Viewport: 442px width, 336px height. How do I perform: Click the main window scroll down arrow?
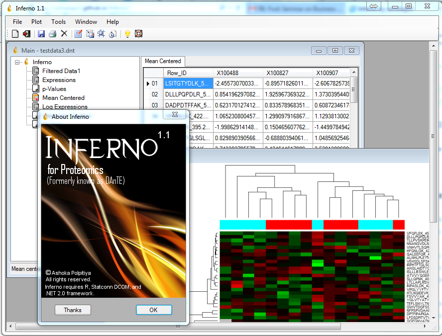[x=434, y=318]
